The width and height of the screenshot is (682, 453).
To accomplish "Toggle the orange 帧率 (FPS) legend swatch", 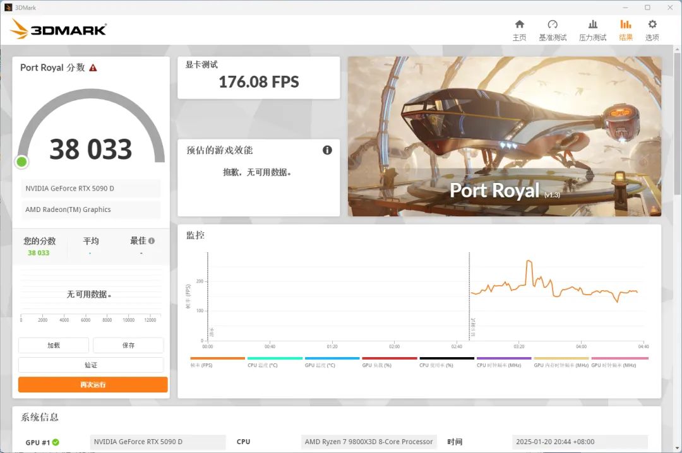I will point(217,358).
